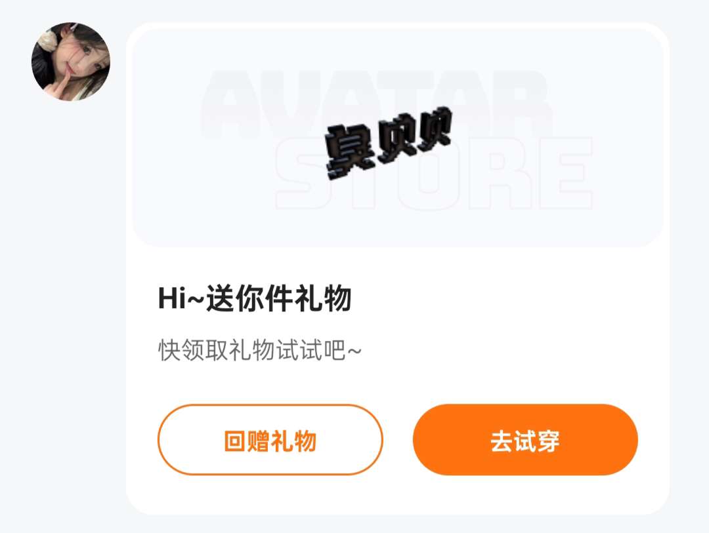Select the last 贝 character of the gift
This screenshot has height=533, width=709.
(435, 130)
